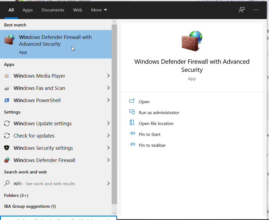Click firewall icon in Best match result
This screenshot has width=269, height=220.
10,39
